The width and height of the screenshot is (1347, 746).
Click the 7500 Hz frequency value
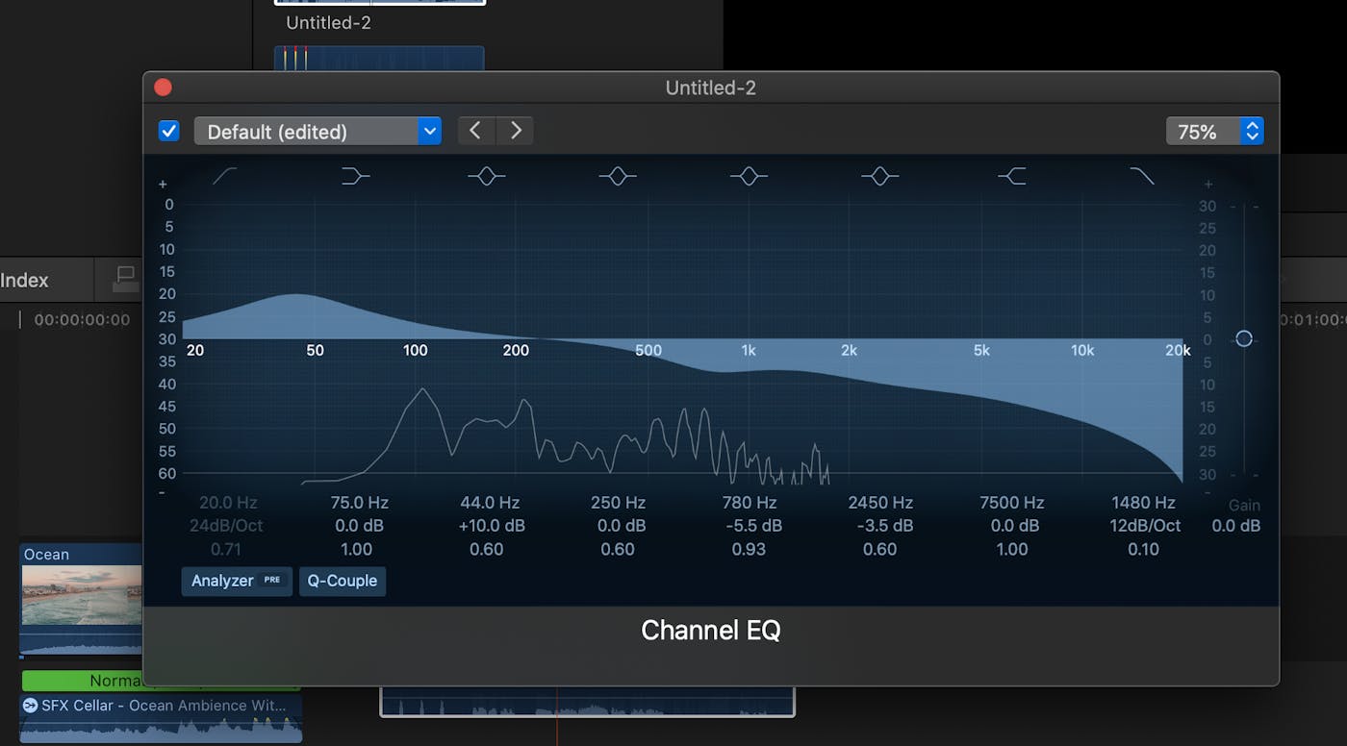coord(1012,503)
